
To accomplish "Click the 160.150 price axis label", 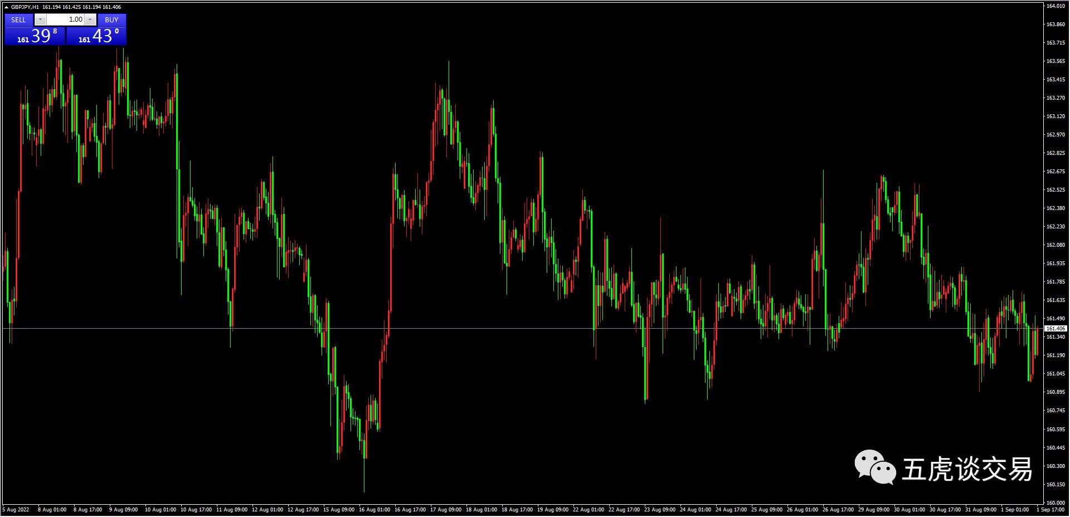I will tap(1056, 485).
